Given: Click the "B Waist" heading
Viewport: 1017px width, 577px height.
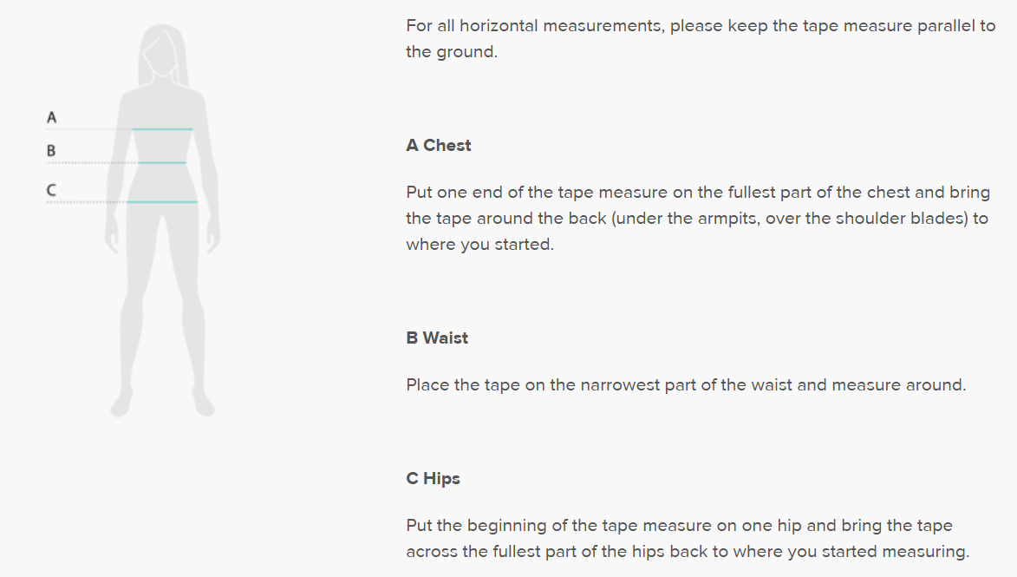Looking at the screenshot, I should [x=437, y=338].
